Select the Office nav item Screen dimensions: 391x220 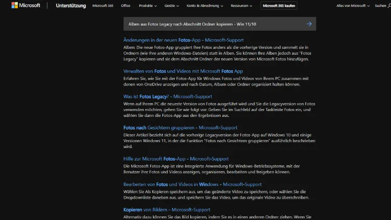tap(126, 6)
